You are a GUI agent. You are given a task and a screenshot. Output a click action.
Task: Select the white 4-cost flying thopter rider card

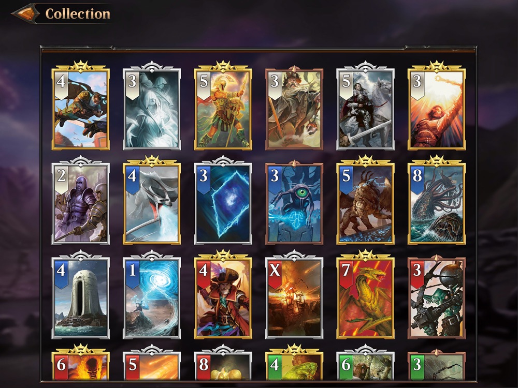click(x=81, y=106)
